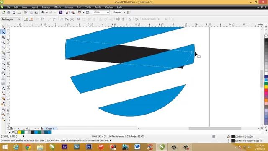Open Windows Start button
The width and height of the screenshot is (268, 151).
(x=5, y=147)
